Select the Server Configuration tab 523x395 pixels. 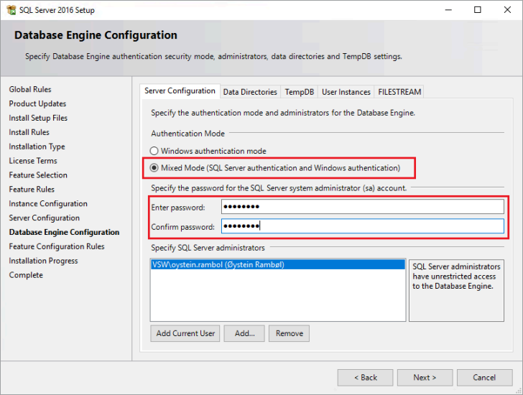(180, 91)
